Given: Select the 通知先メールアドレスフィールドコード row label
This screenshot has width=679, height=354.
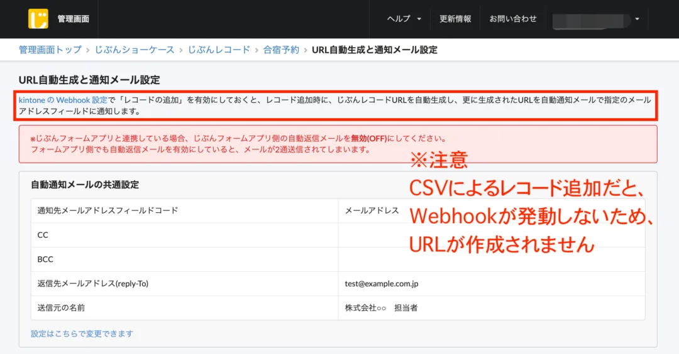Looking at the screenshot, I should (x=108, y=210).
